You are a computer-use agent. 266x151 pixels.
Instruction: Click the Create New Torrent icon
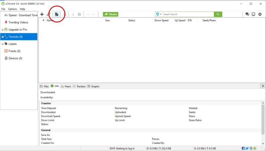pos(57,14)
